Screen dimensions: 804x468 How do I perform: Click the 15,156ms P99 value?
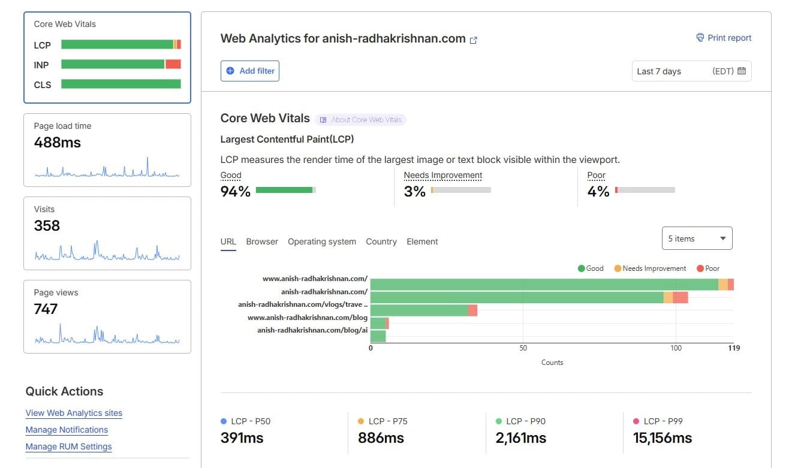(x=663, y=438)
